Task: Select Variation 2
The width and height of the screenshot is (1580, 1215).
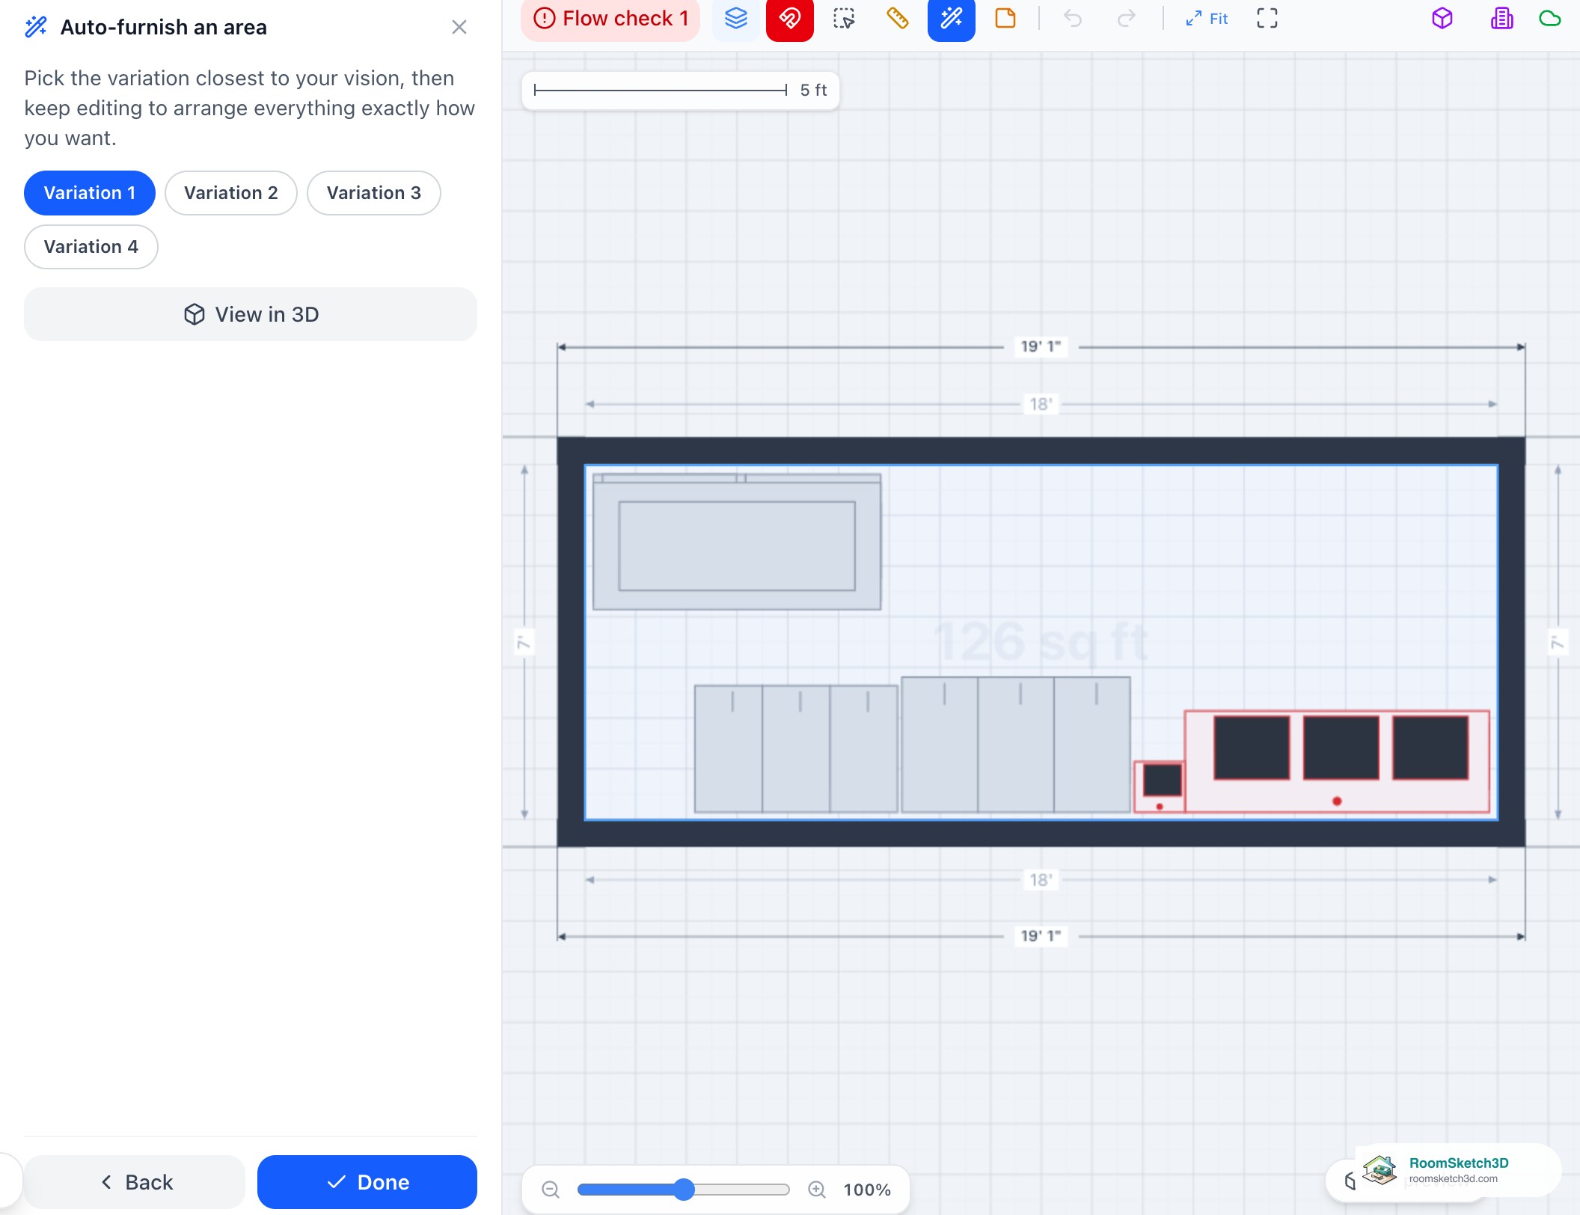Action: (x=231, y=193)
